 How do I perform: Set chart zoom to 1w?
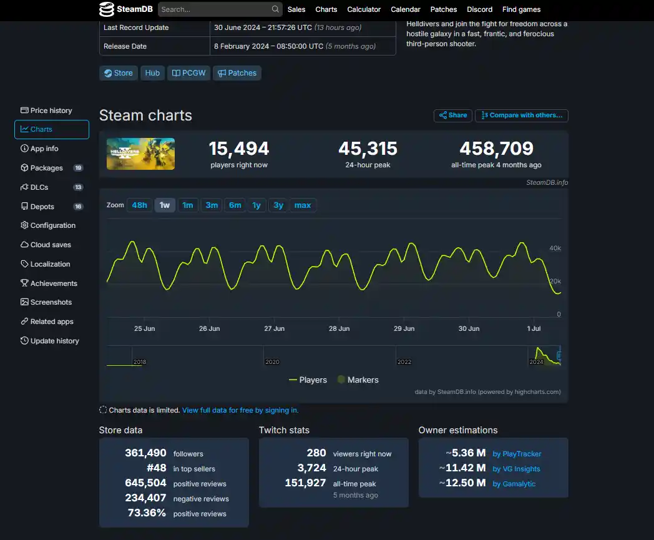(x=165, y=205)
